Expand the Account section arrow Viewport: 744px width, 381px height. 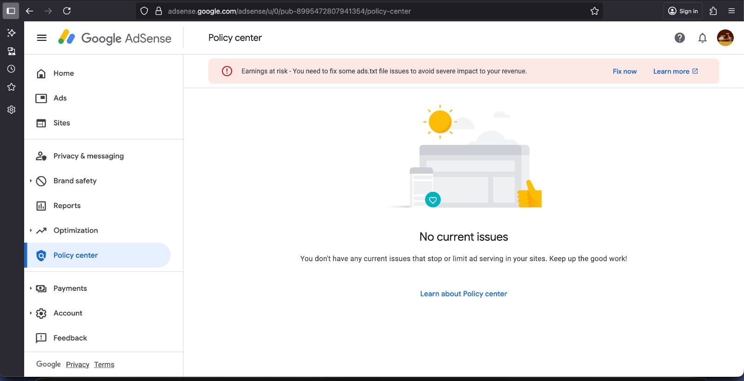tap(31, 313)
